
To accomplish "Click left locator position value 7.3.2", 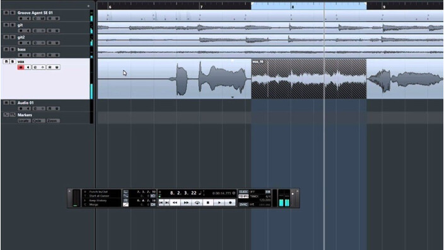I will [x=146, y=192].
